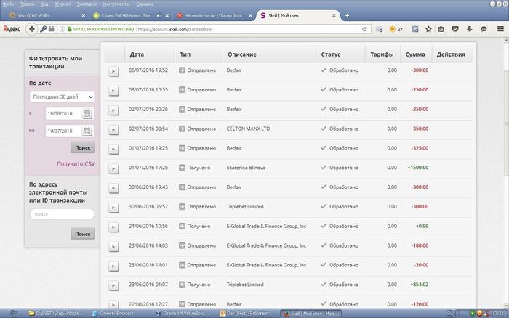509x318 pixels.
Task: Expand the 02/07/2016 20:26 Betfair row
Action: point(113,110)
